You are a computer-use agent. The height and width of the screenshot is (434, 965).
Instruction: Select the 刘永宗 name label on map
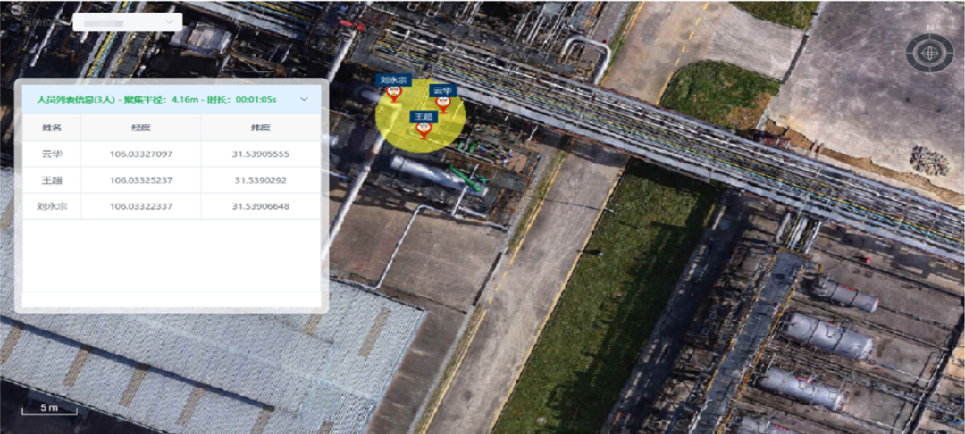pyautogui.click(x=393, y=79)
